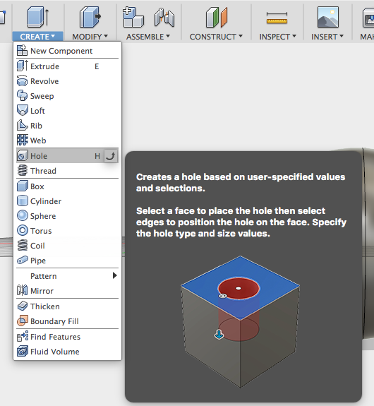Select Cylinder in the Create menu
Screen dimensions: 374x406
click(x=67, y=201)
